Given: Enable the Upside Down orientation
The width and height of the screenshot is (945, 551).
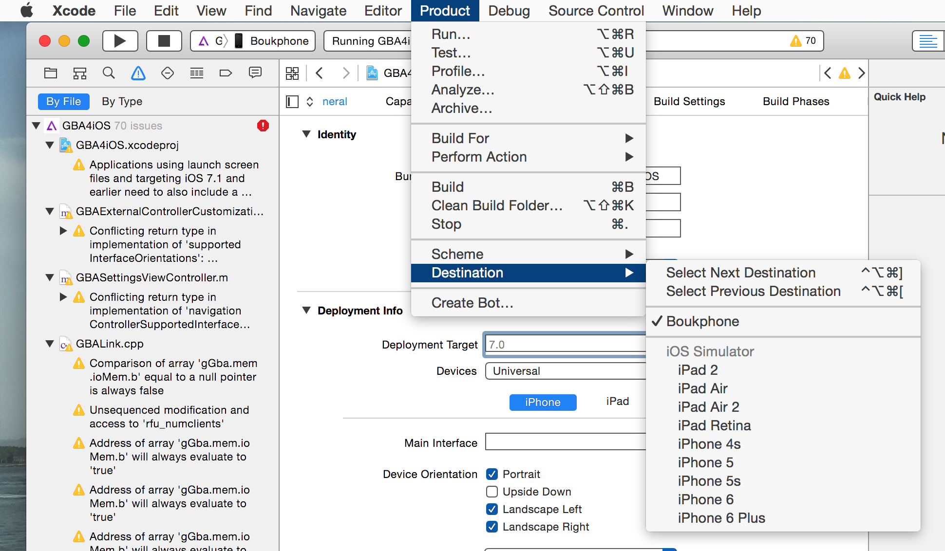Looking at the screenshot, I should click(492, 492).
